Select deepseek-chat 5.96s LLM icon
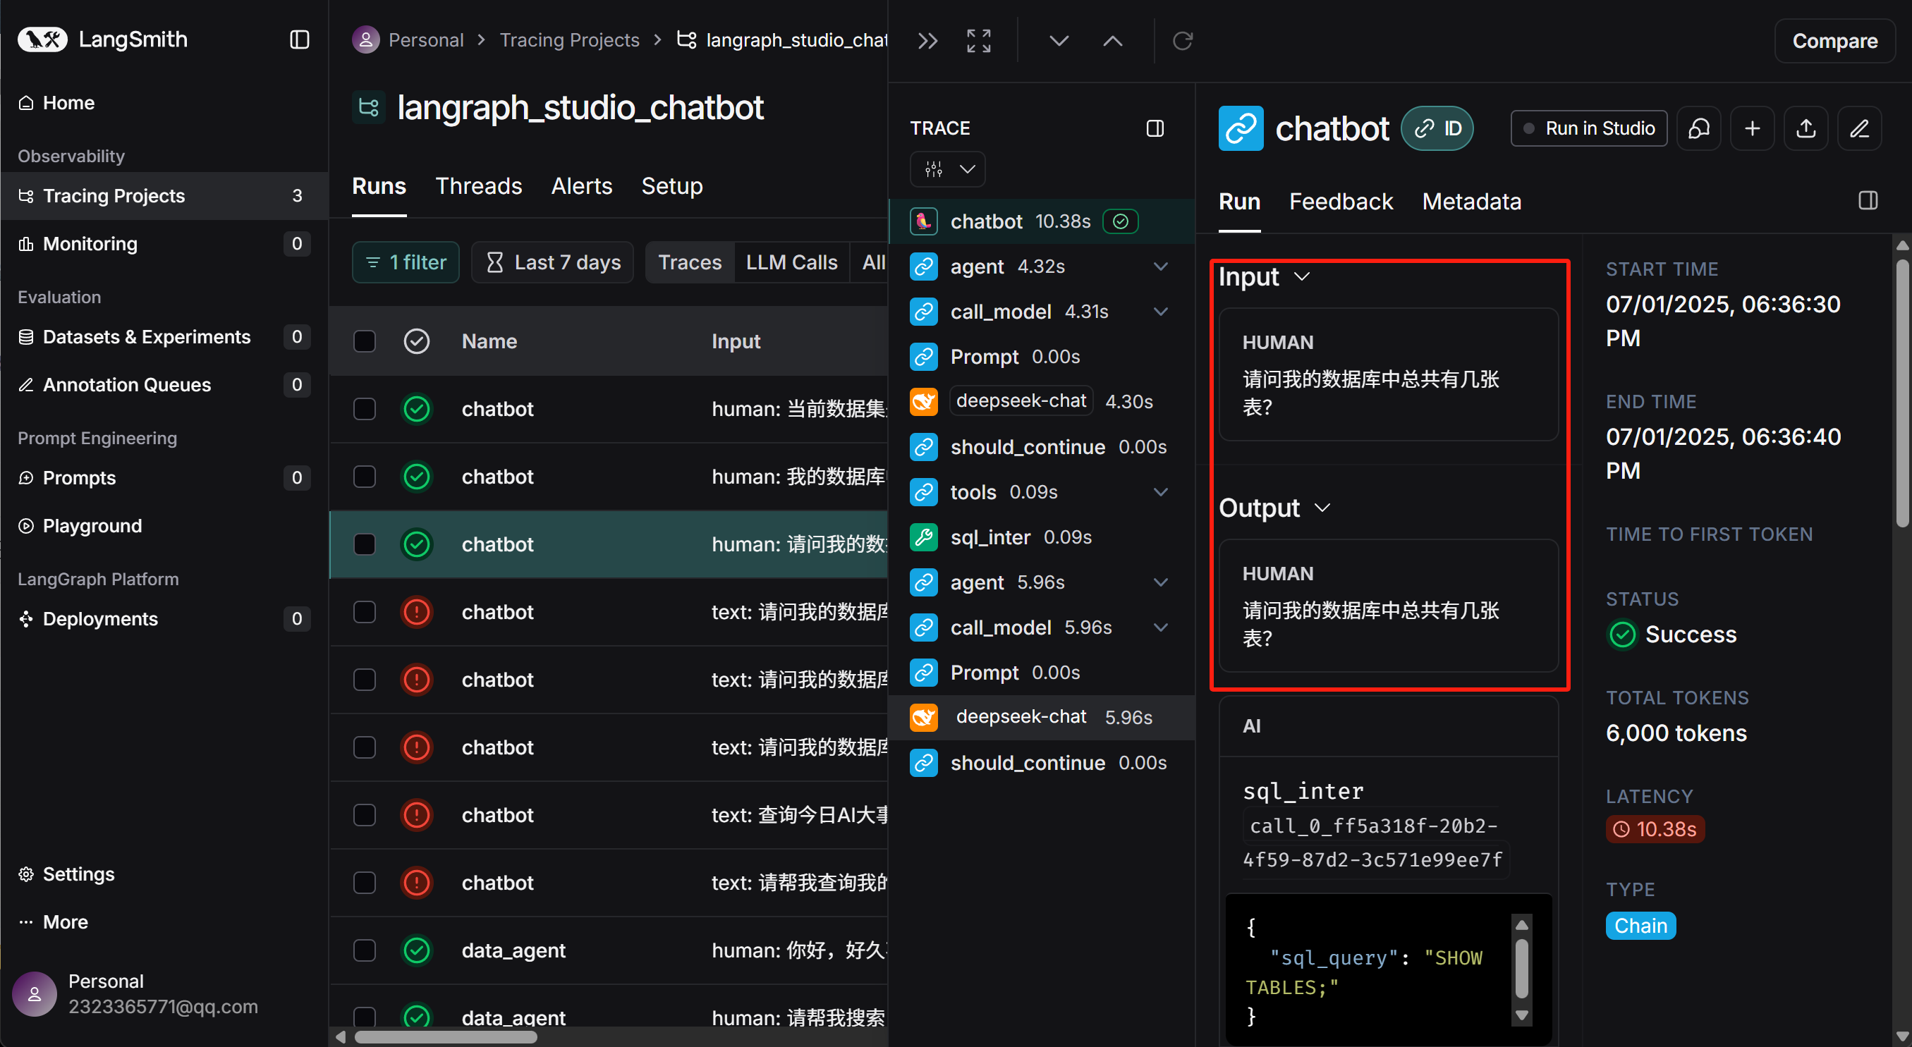 pyautogui.click(x=924, y=718)
